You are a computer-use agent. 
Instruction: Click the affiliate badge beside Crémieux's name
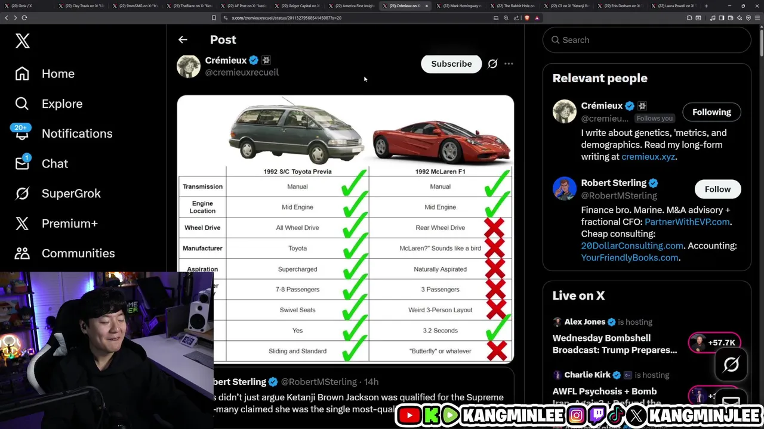coord(266,60)
